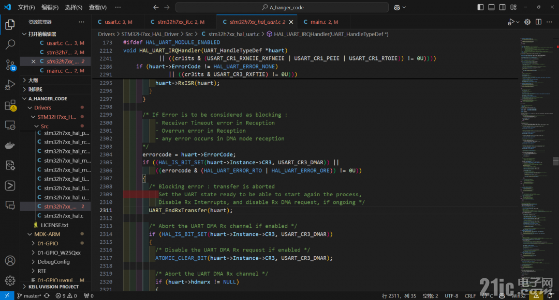Click the vertical scrollbar slider in editor
559x300 pixels.
556,161
